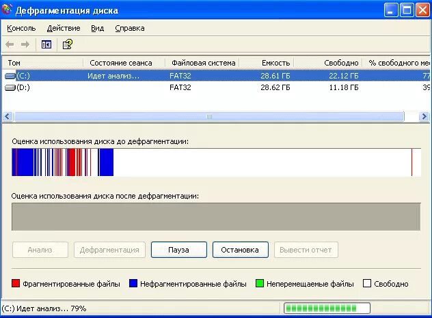Viewport: 432px width, 318px height.
Task: Click the % свободного места column header
Action: [x=396, y=63]
